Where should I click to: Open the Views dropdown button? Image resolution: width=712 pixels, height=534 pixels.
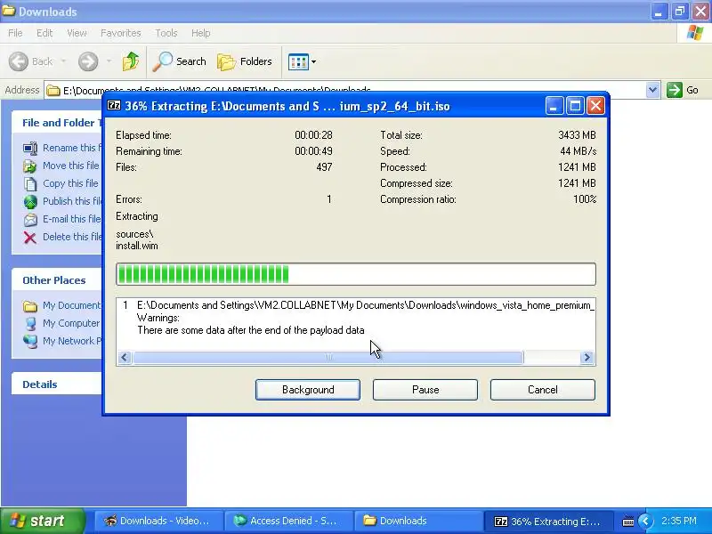302,61
